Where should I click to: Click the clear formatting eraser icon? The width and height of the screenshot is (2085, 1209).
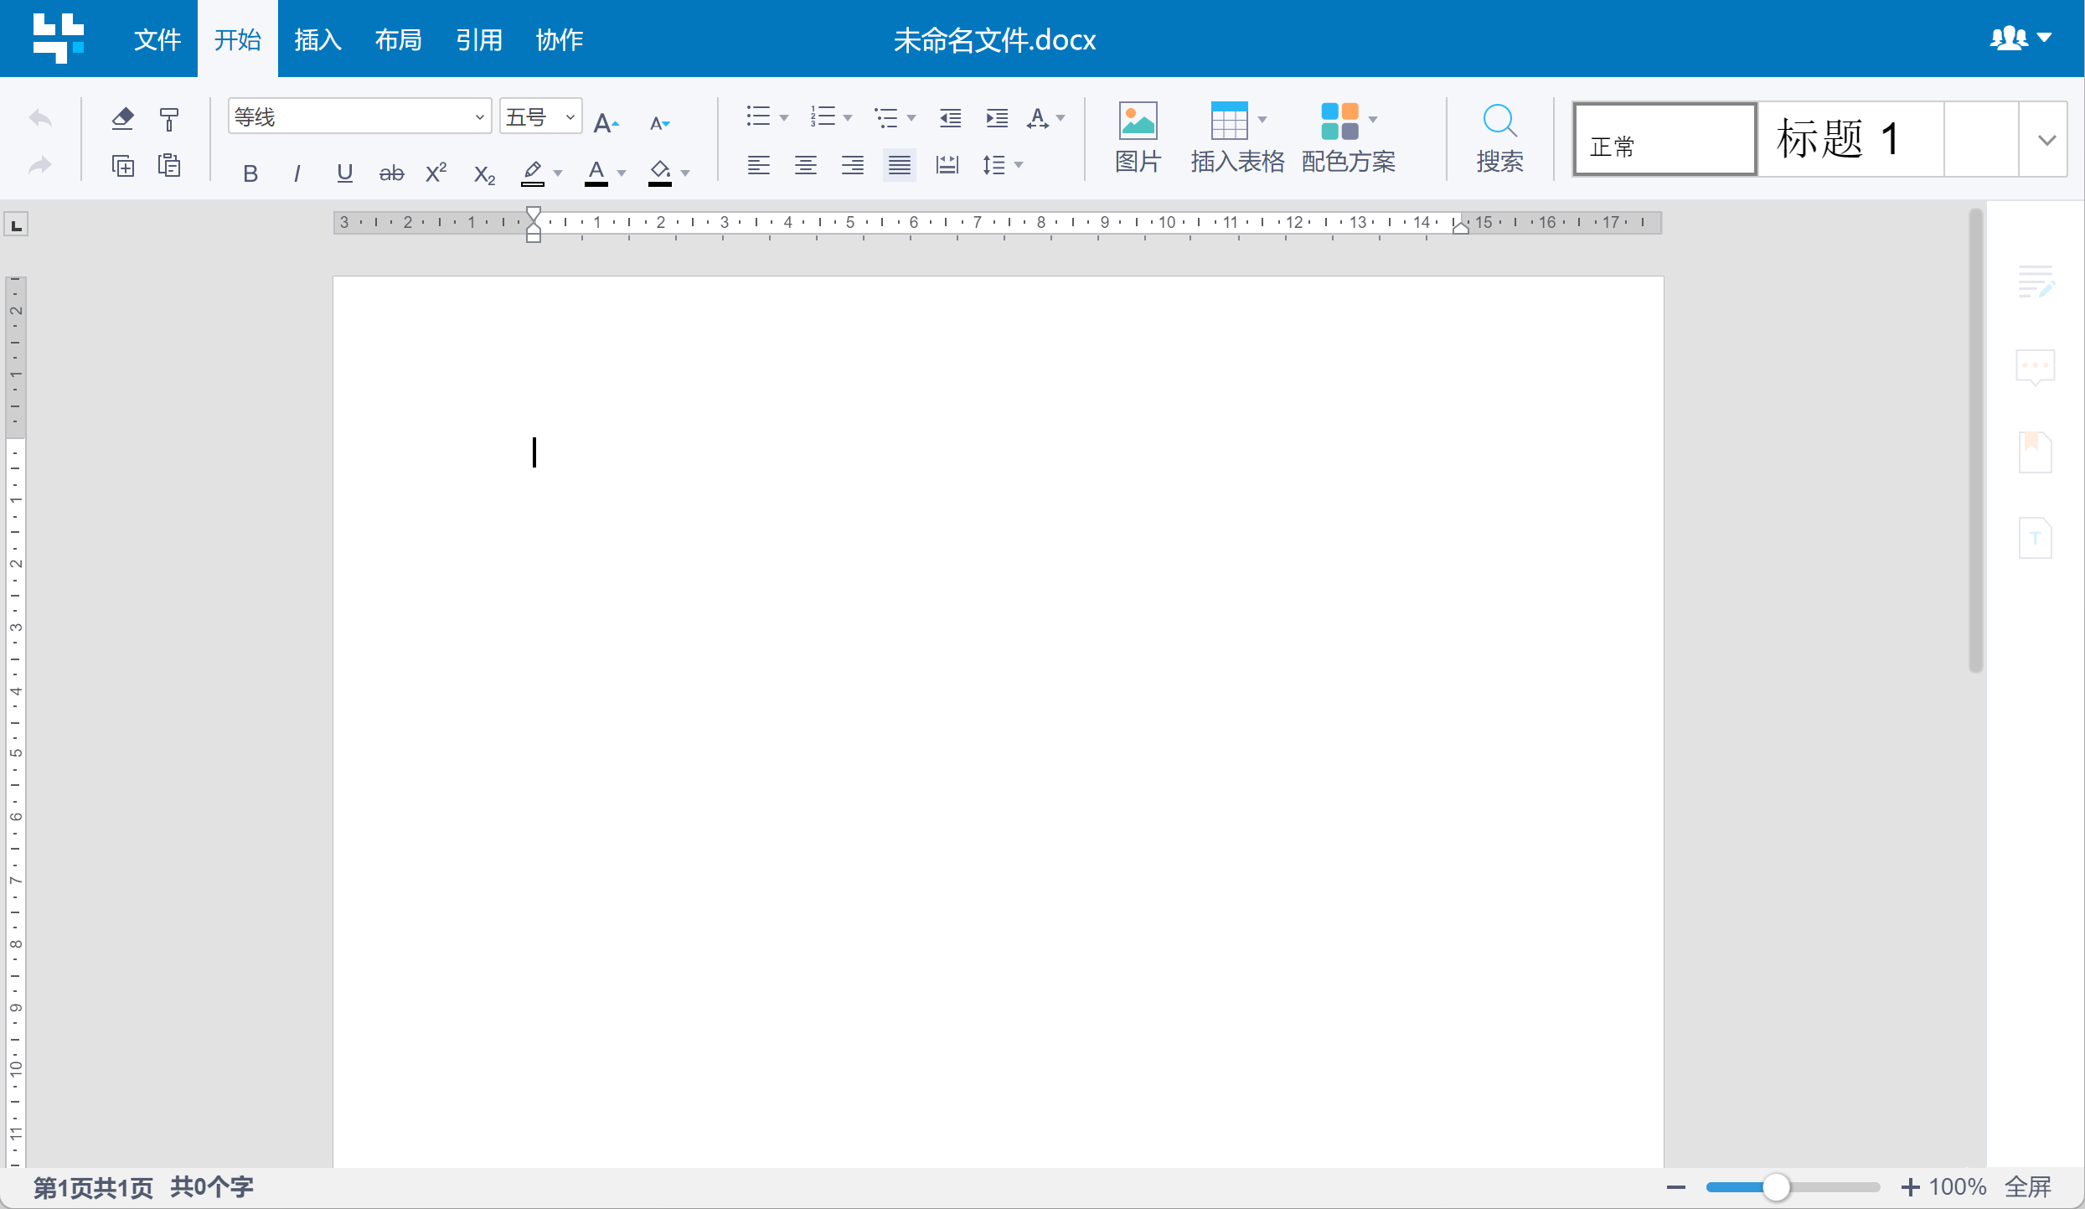coord(122,119)
